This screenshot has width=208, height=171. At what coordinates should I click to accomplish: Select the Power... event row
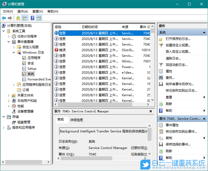tap(102, 67)
